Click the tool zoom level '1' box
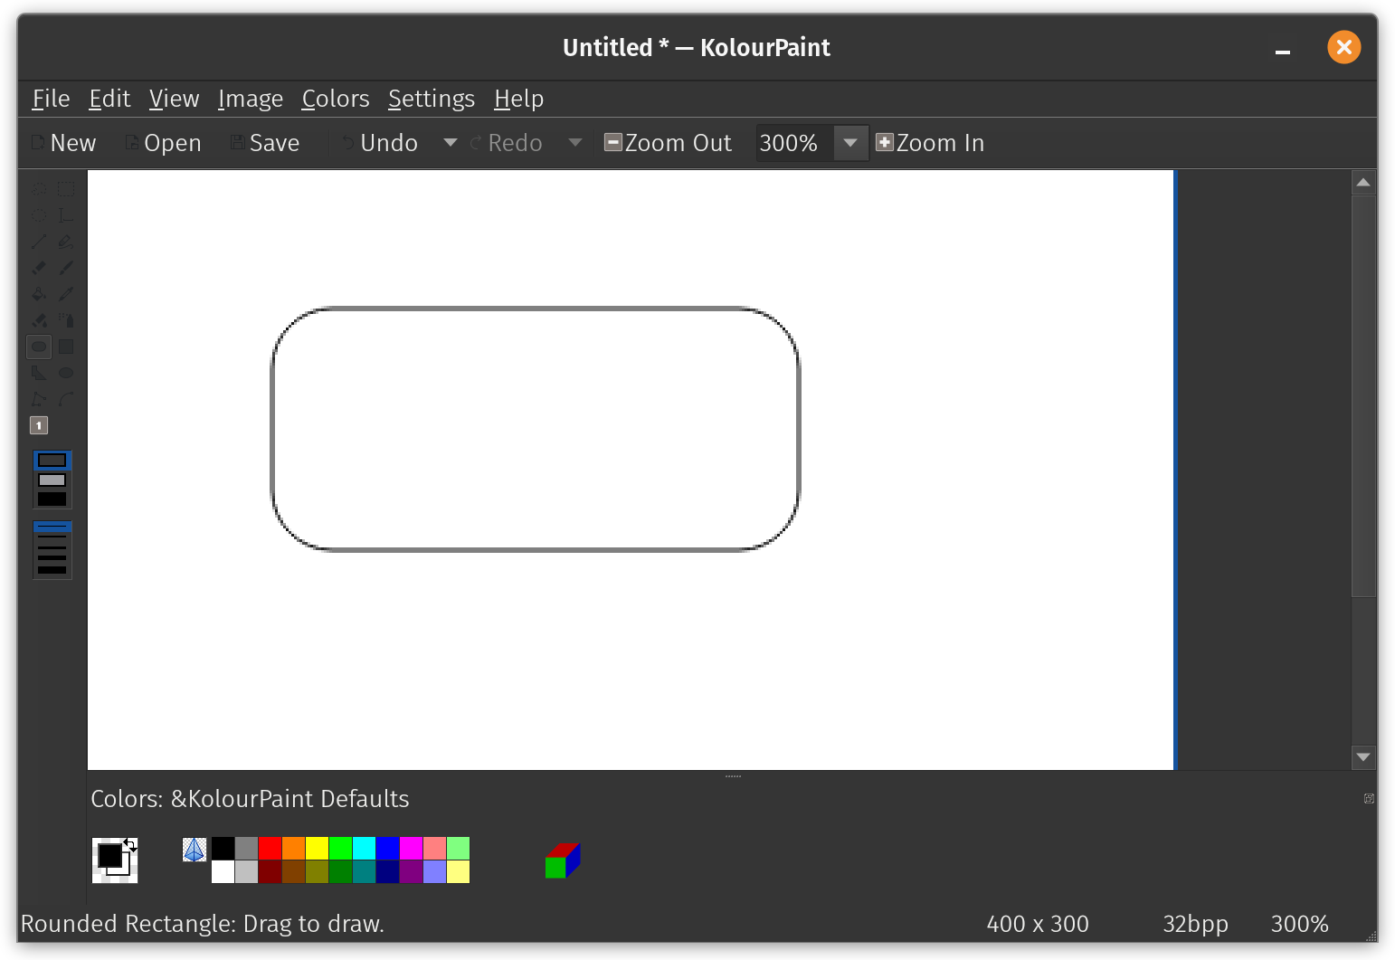Screen dimensions: 1395x960 (39, 425)
